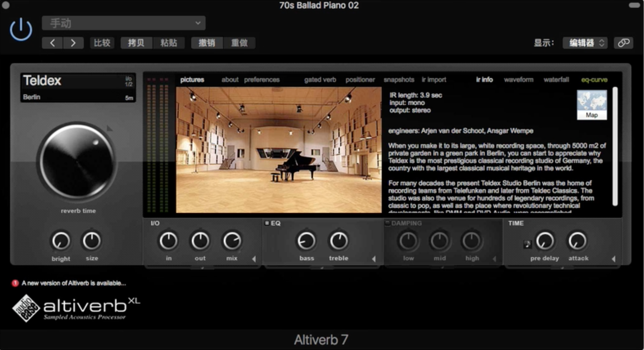The height and width of the screenshot is (350, 644).
Task: Switch to the ir info tab
Action: (x=484, y=80)
